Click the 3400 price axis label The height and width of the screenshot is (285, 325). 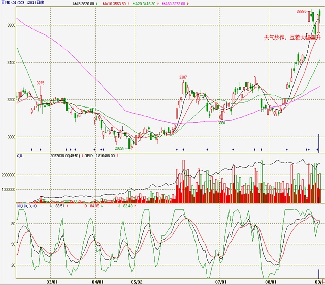coord(11,62)
